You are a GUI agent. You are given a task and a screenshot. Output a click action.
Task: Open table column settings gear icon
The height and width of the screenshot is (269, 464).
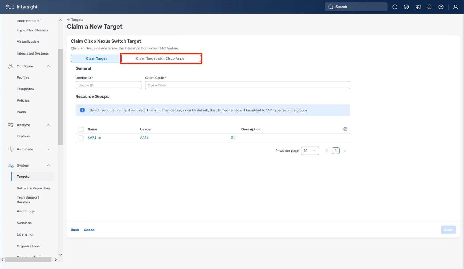(345, 129)
